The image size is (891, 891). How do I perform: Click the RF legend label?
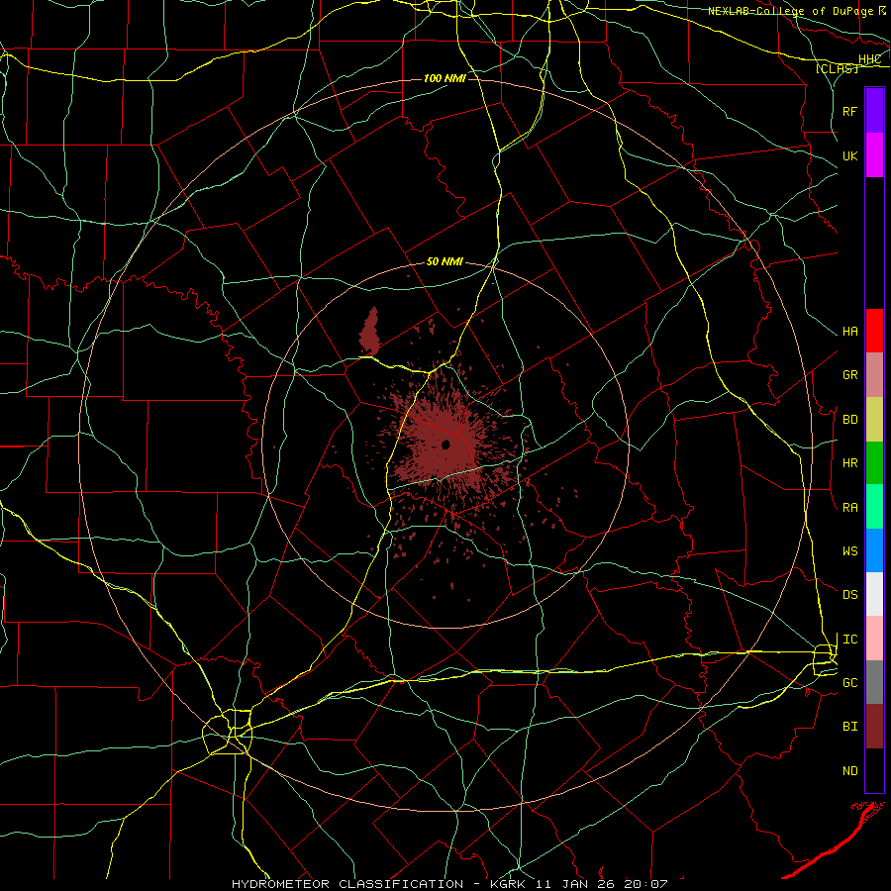tap(850, 111)
